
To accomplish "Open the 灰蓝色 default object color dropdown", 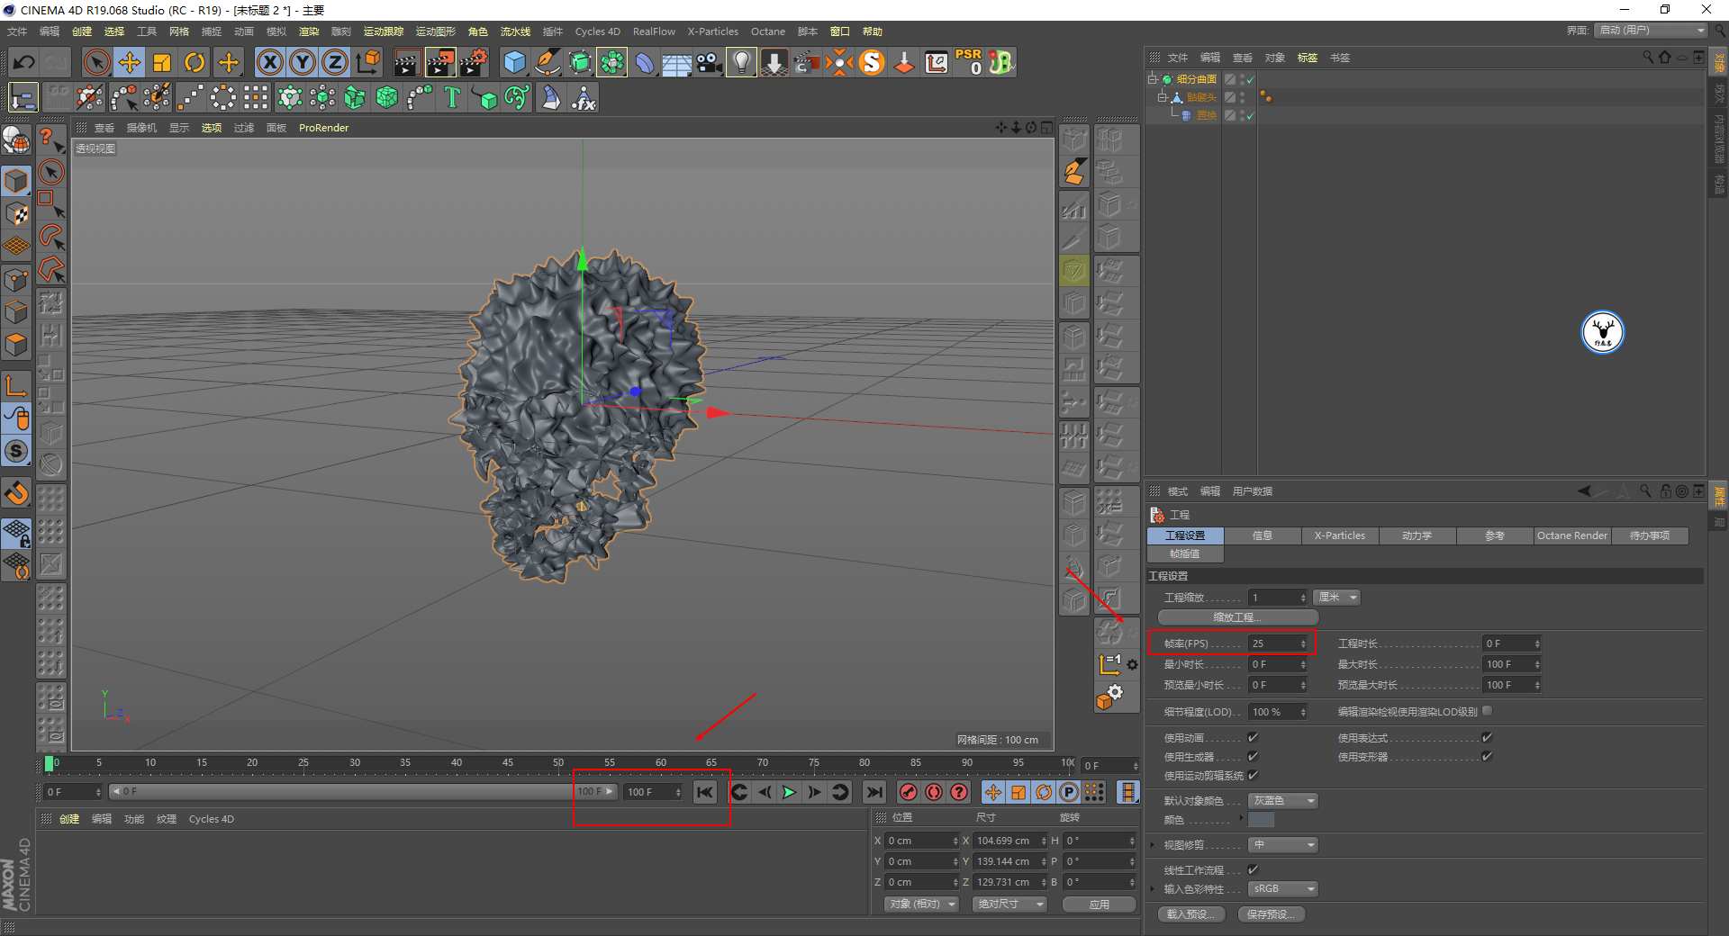I will point(1283,800).
